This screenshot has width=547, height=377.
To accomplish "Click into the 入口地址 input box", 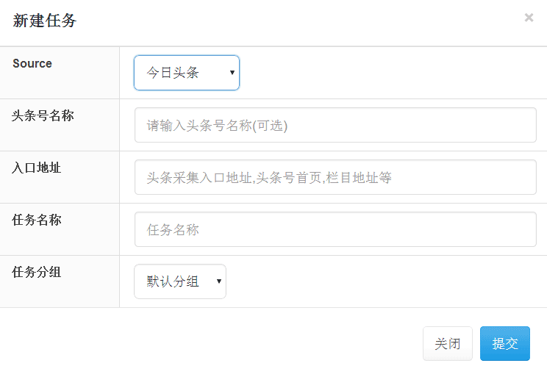I will (335, 177).
